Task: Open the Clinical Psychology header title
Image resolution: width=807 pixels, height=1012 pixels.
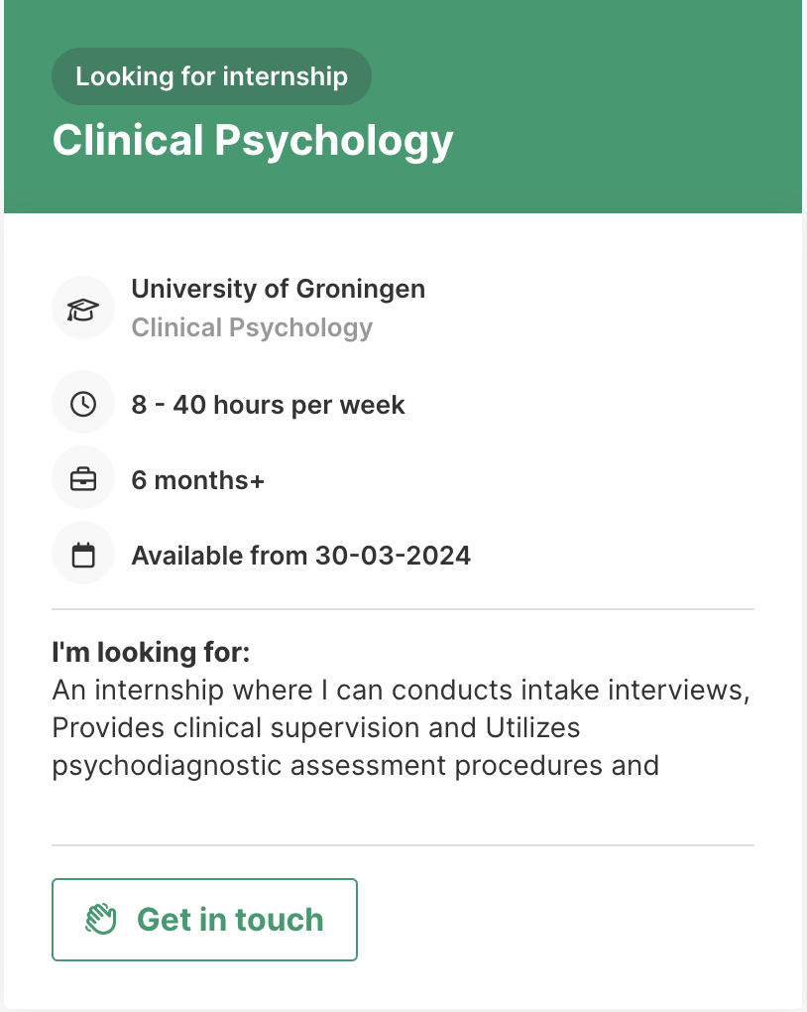Action: 253,141
